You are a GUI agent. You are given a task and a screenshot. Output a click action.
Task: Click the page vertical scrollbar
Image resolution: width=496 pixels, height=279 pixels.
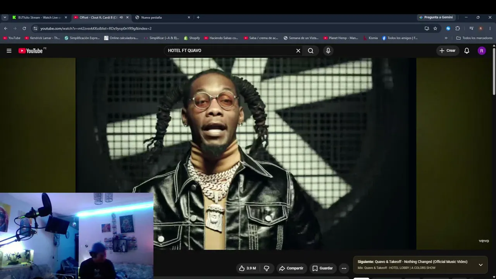pyautogui.click(x=494, y=71)
